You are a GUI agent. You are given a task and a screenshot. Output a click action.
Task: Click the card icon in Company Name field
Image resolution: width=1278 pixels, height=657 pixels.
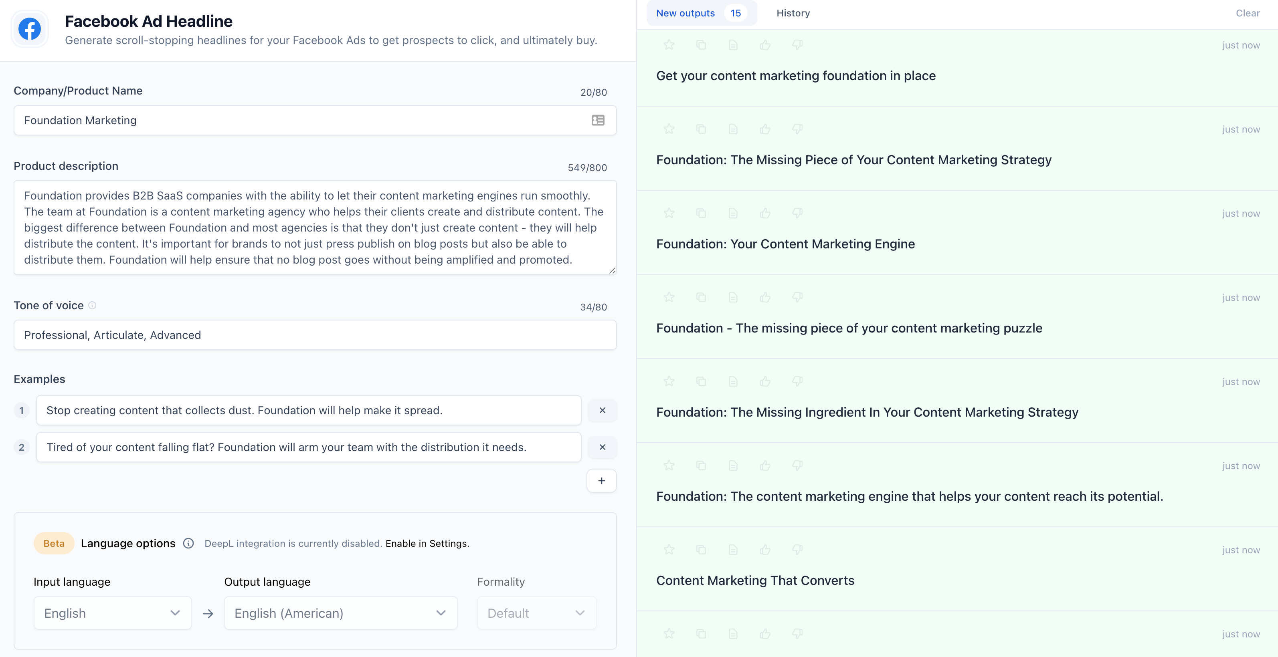coord(598,121)
